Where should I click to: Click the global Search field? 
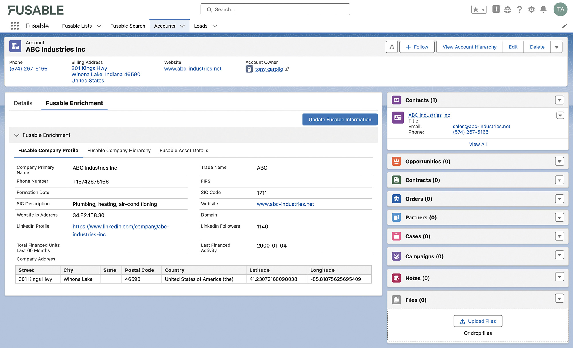(x=275, y=9)
